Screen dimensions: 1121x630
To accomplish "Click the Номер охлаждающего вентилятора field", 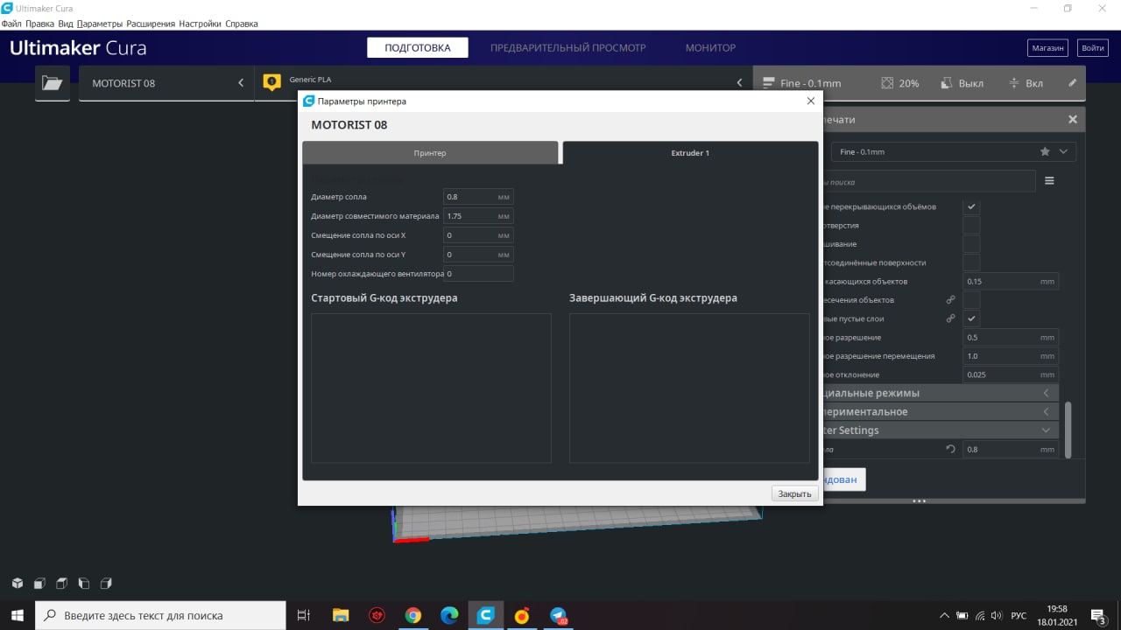I will [x=478, y=274].
